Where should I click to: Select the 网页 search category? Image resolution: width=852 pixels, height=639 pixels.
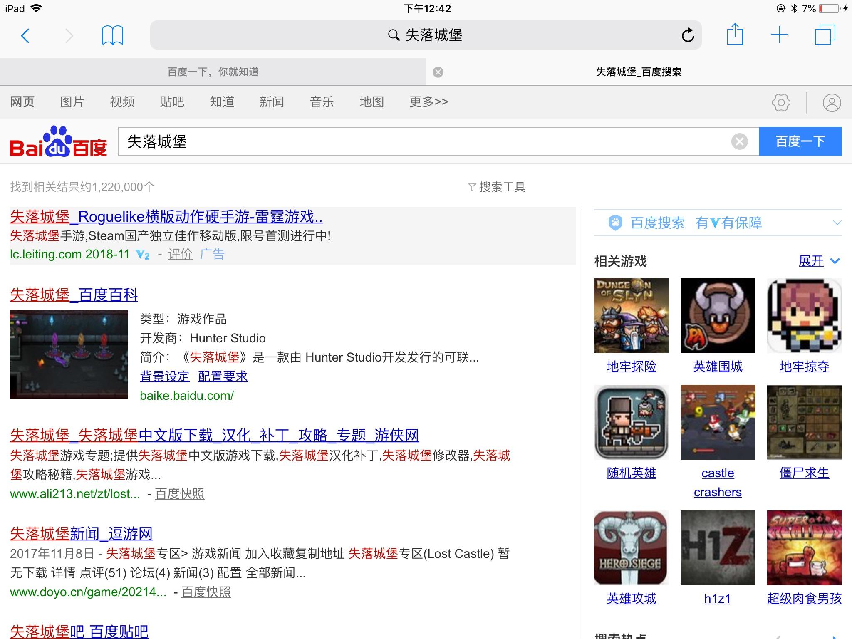pyautogui.click(x=22, y=102)
